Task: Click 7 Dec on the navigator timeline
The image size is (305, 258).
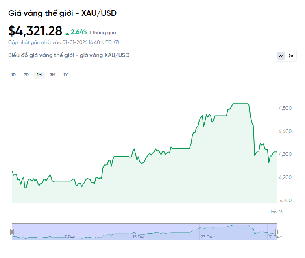Action: click(70, 236)
